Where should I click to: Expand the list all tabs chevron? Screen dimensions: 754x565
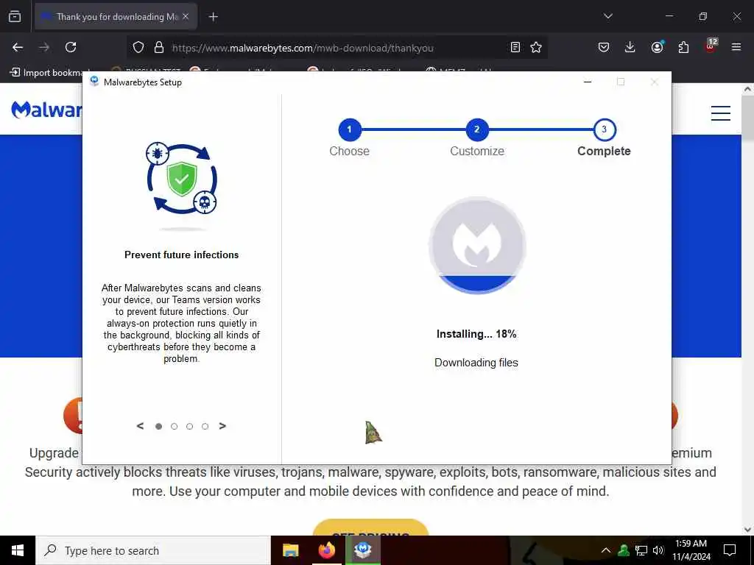(x=607, y=16)
